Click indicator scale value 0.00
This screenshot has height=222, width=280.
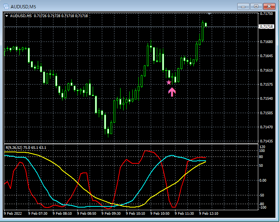coord(263,180)
